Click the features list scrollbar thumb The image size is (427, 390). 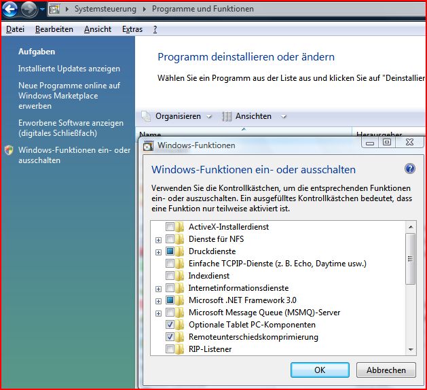pos(411,259)
